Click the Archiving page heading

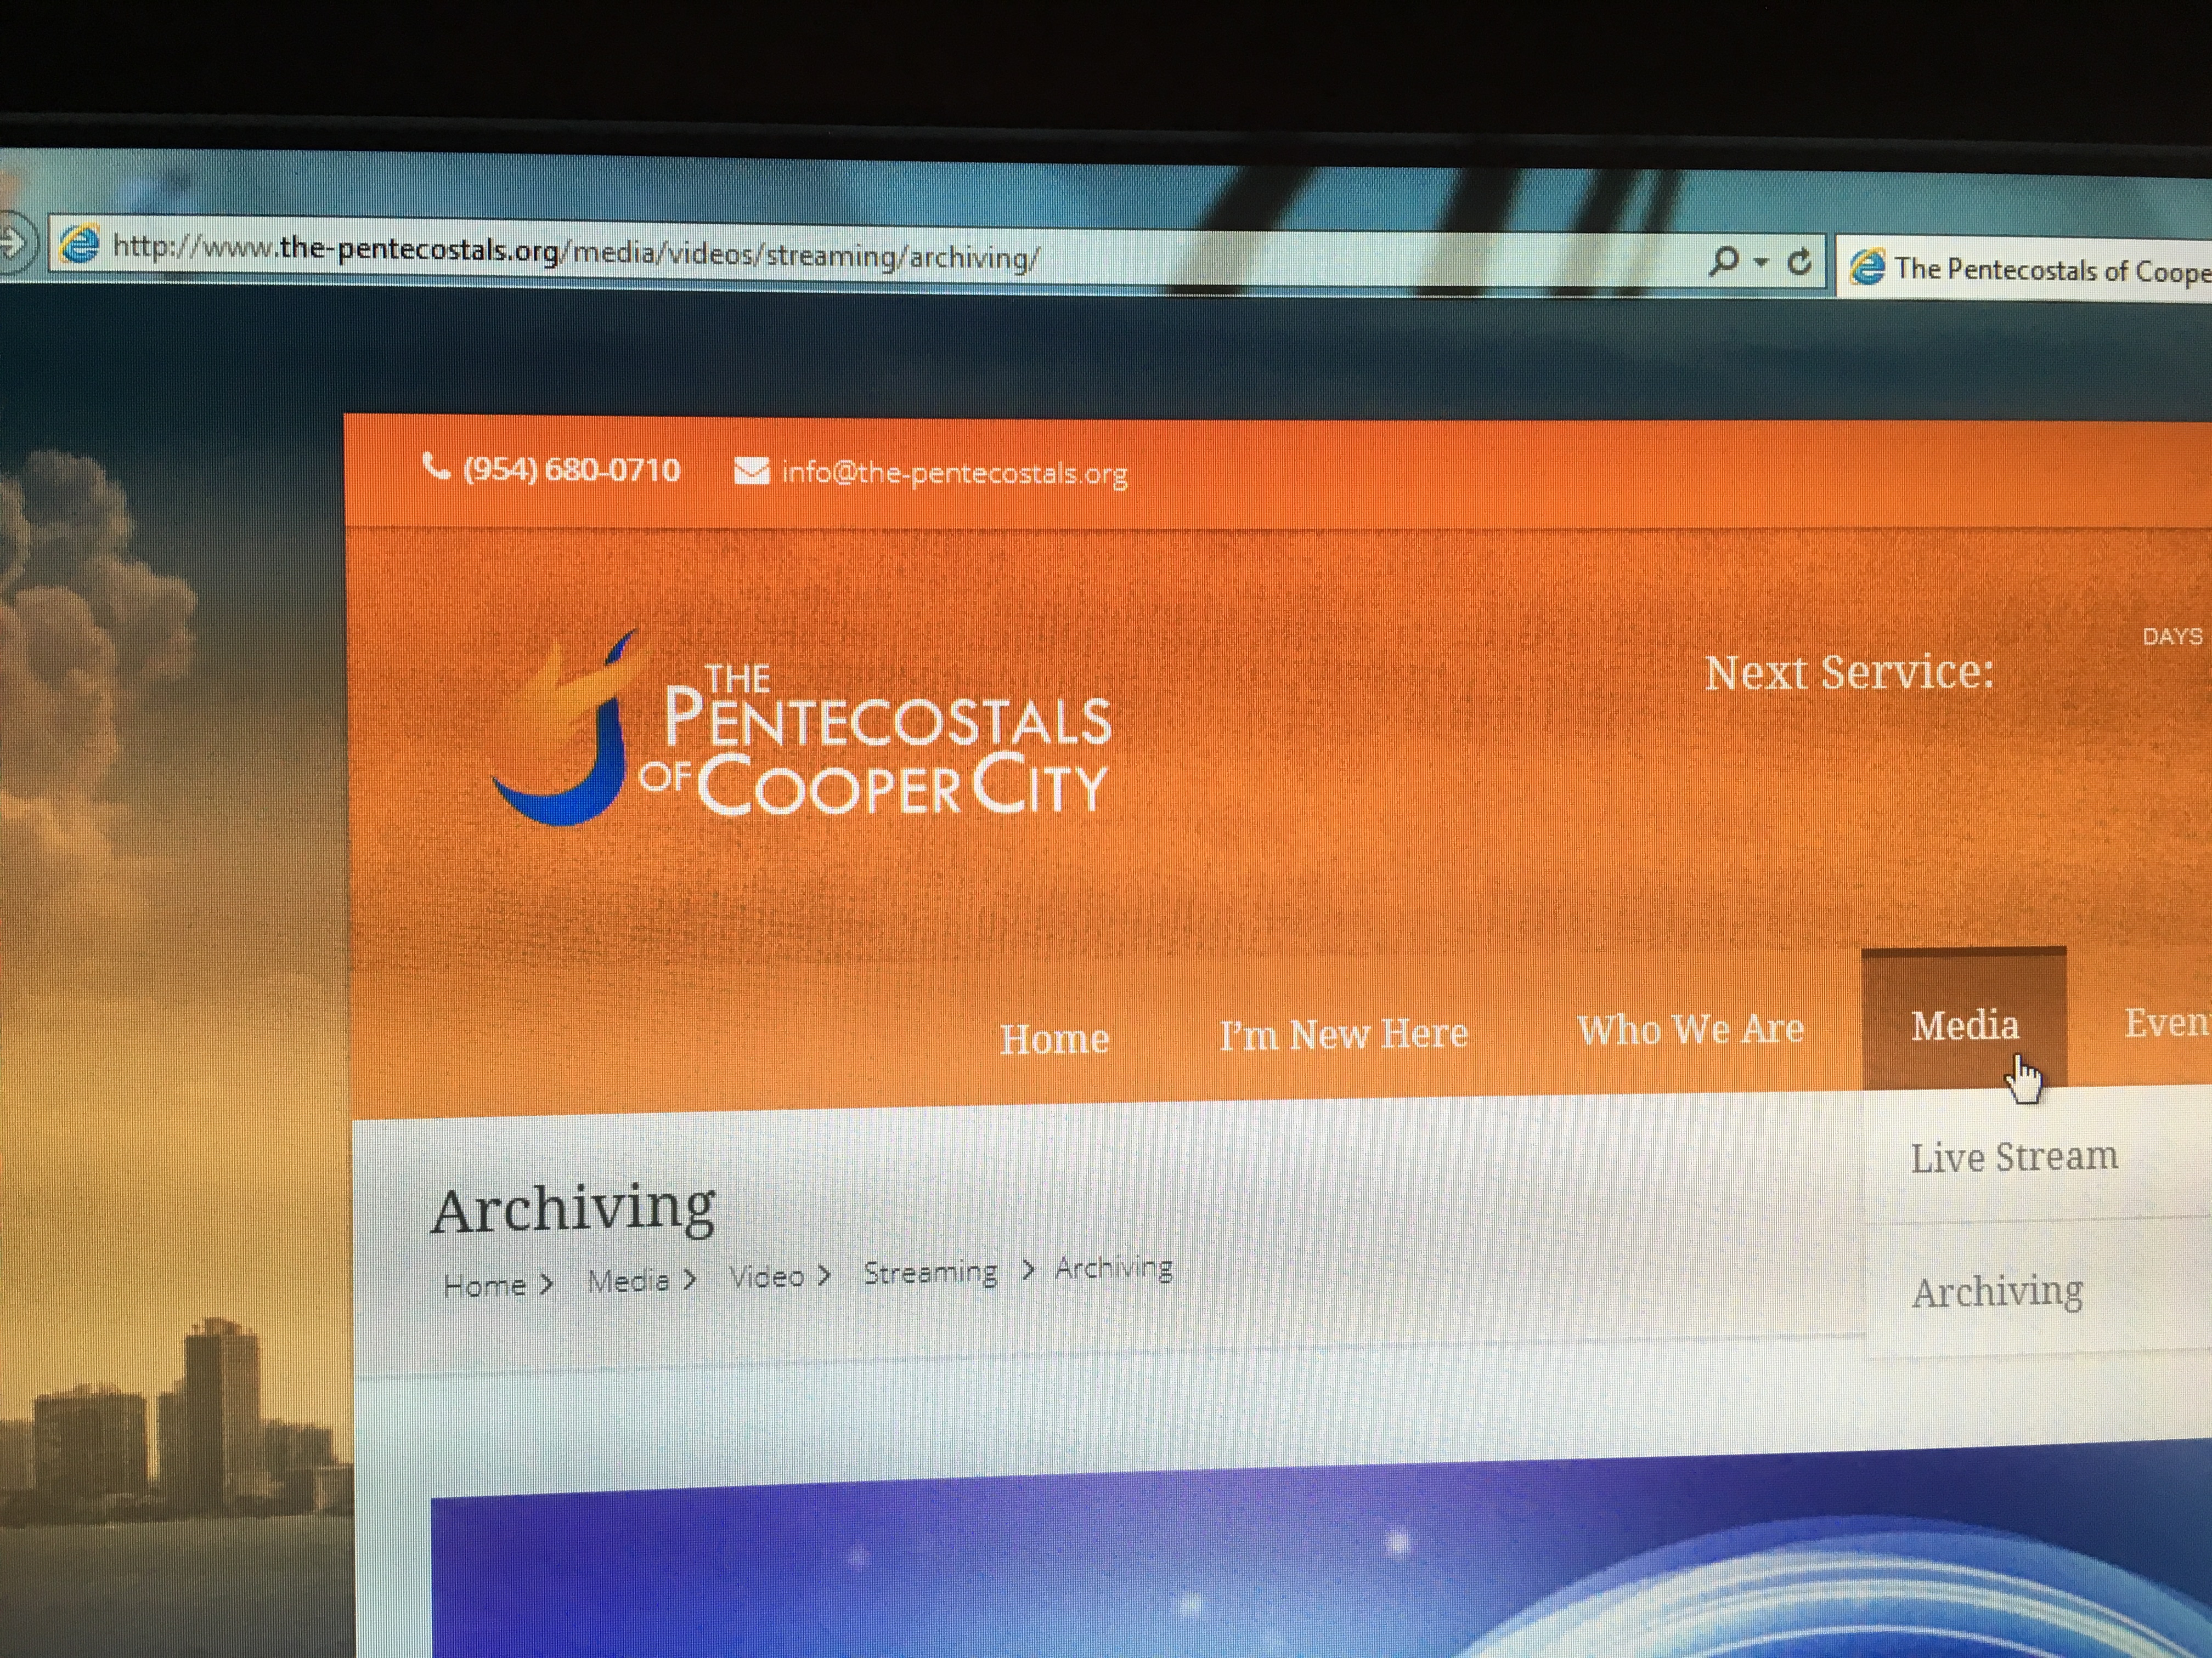573,1210
